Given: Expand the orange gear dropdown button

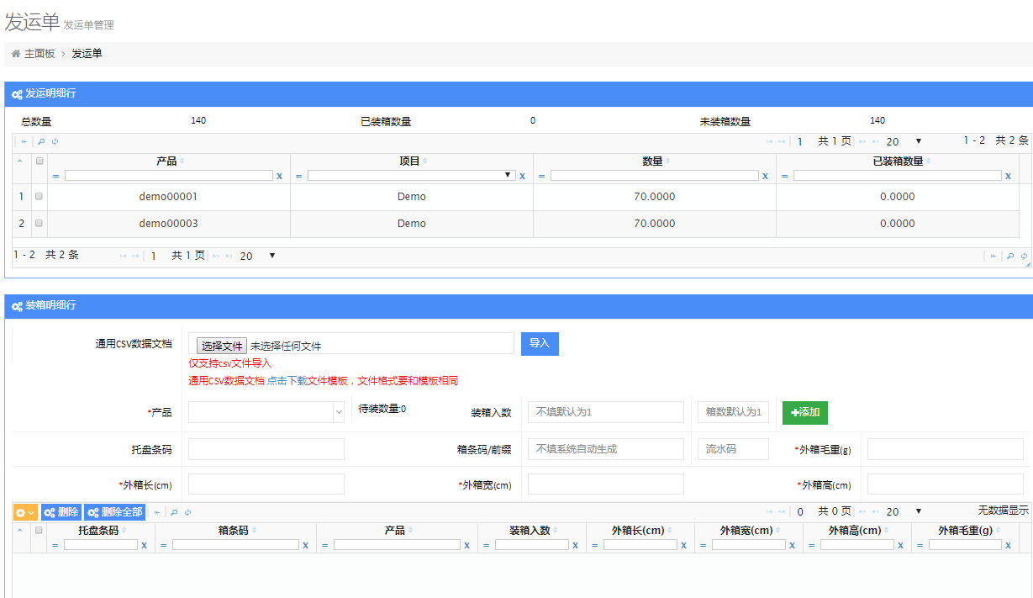Looking at the screenshot, I should pyautogui.click(x=25, y=512).
